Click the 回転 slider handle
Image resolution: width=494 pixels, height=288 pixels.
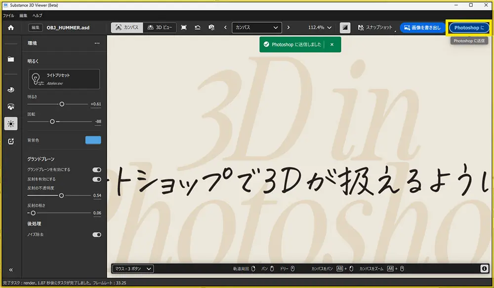point(52,122)
